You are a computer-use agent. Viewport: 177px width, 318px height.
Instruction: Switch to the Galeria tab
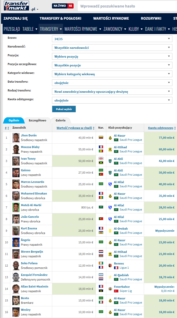pos(60,120)
